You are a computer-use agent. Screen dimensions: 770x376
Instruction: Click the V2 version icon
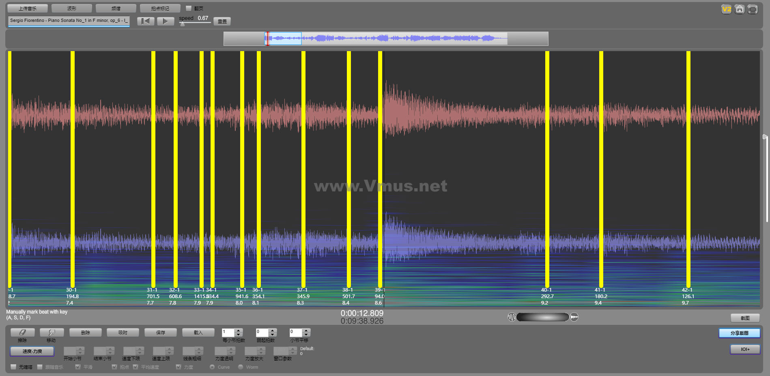726,9
